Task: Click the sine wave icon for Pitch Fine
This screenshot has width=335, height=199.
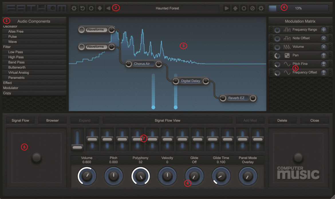Action: (287, 64)
